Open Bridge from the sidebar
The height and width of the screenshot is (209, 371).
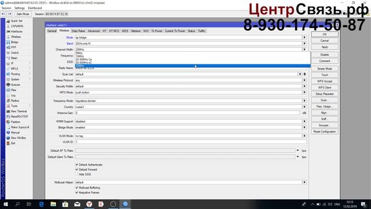click(x=14, y=42)
